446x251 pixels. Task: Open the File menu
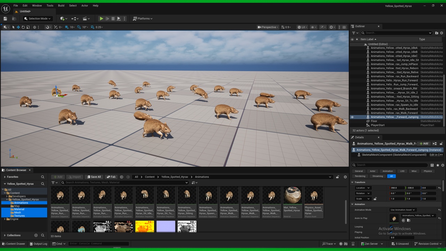[x=16, y=6]
